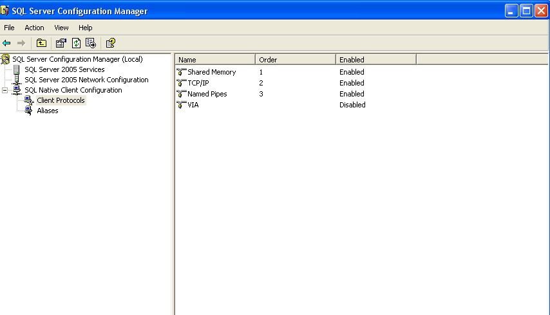Viewport: 550px width, 315px height.
Task: Open the Action menu
Action: point(34,28)
